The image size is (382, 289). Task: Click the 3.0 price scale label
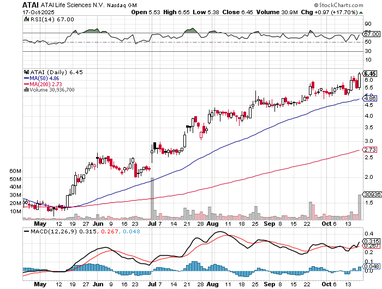pos(369,141)
